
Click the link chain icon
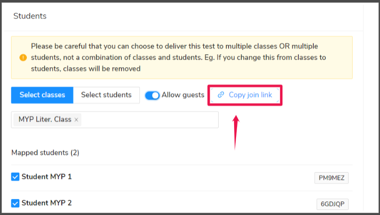(x=221, y=95)
